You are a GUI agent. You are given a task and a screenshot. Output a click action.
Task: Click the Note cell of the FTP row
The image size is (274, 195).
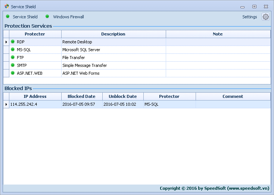coord(218,58)
